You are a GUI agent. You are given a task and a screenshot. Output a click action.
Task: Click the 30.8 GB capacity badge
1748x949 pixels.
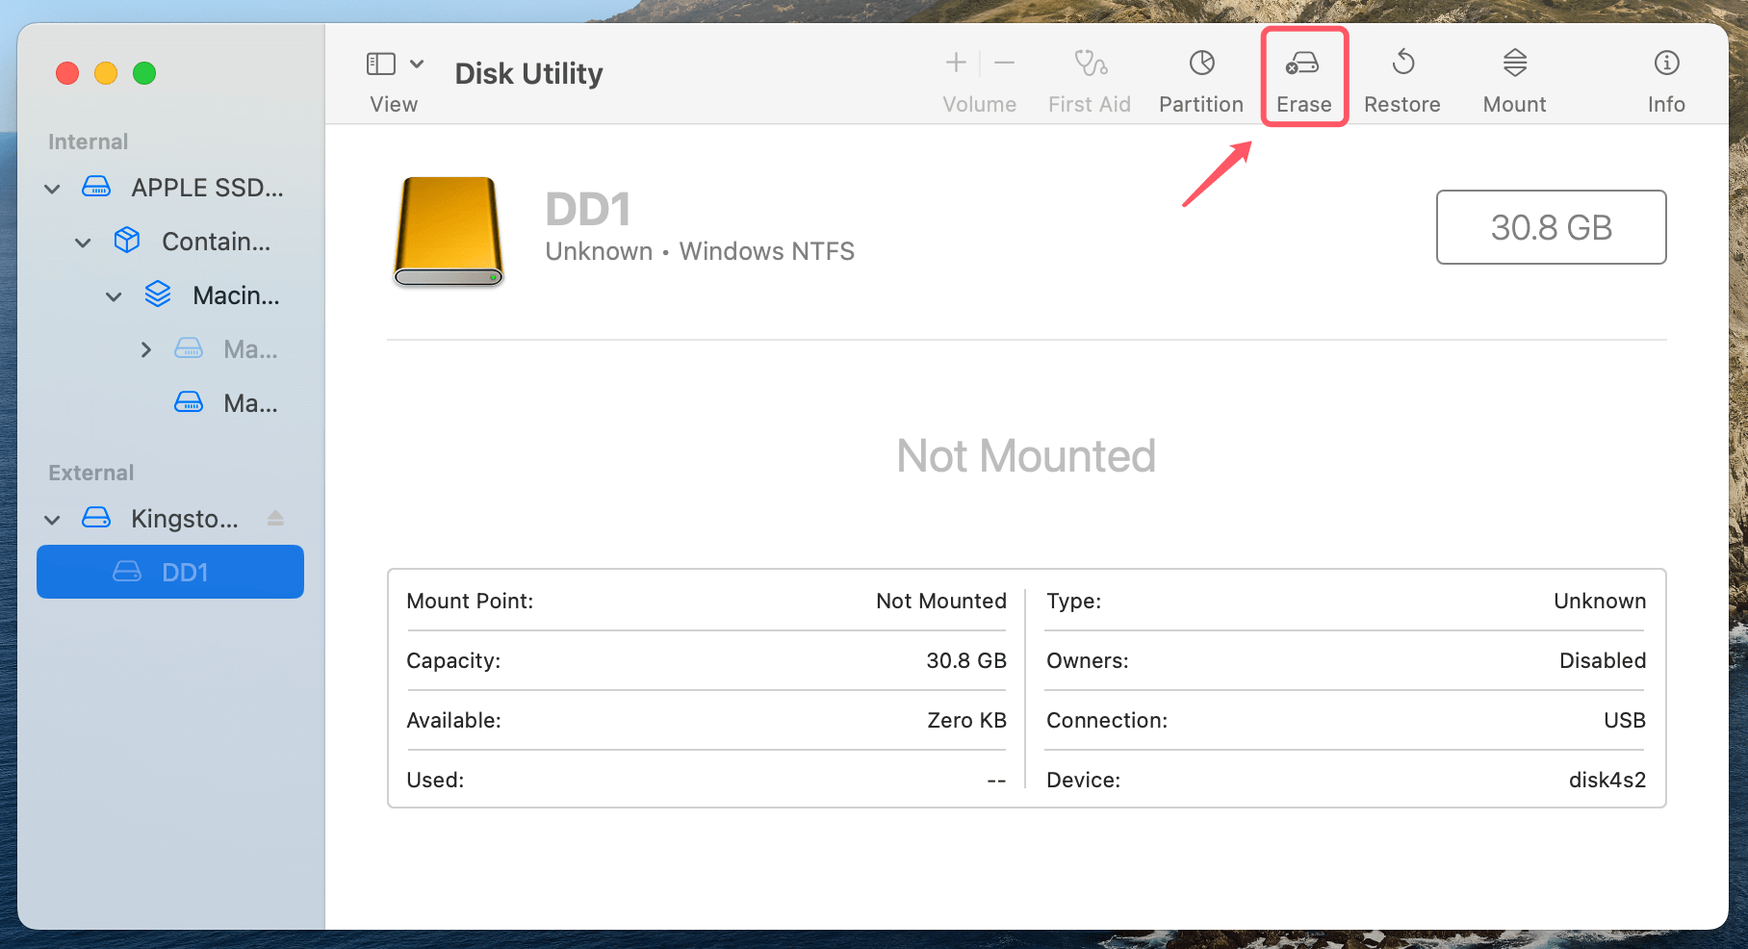point(1551,227)
